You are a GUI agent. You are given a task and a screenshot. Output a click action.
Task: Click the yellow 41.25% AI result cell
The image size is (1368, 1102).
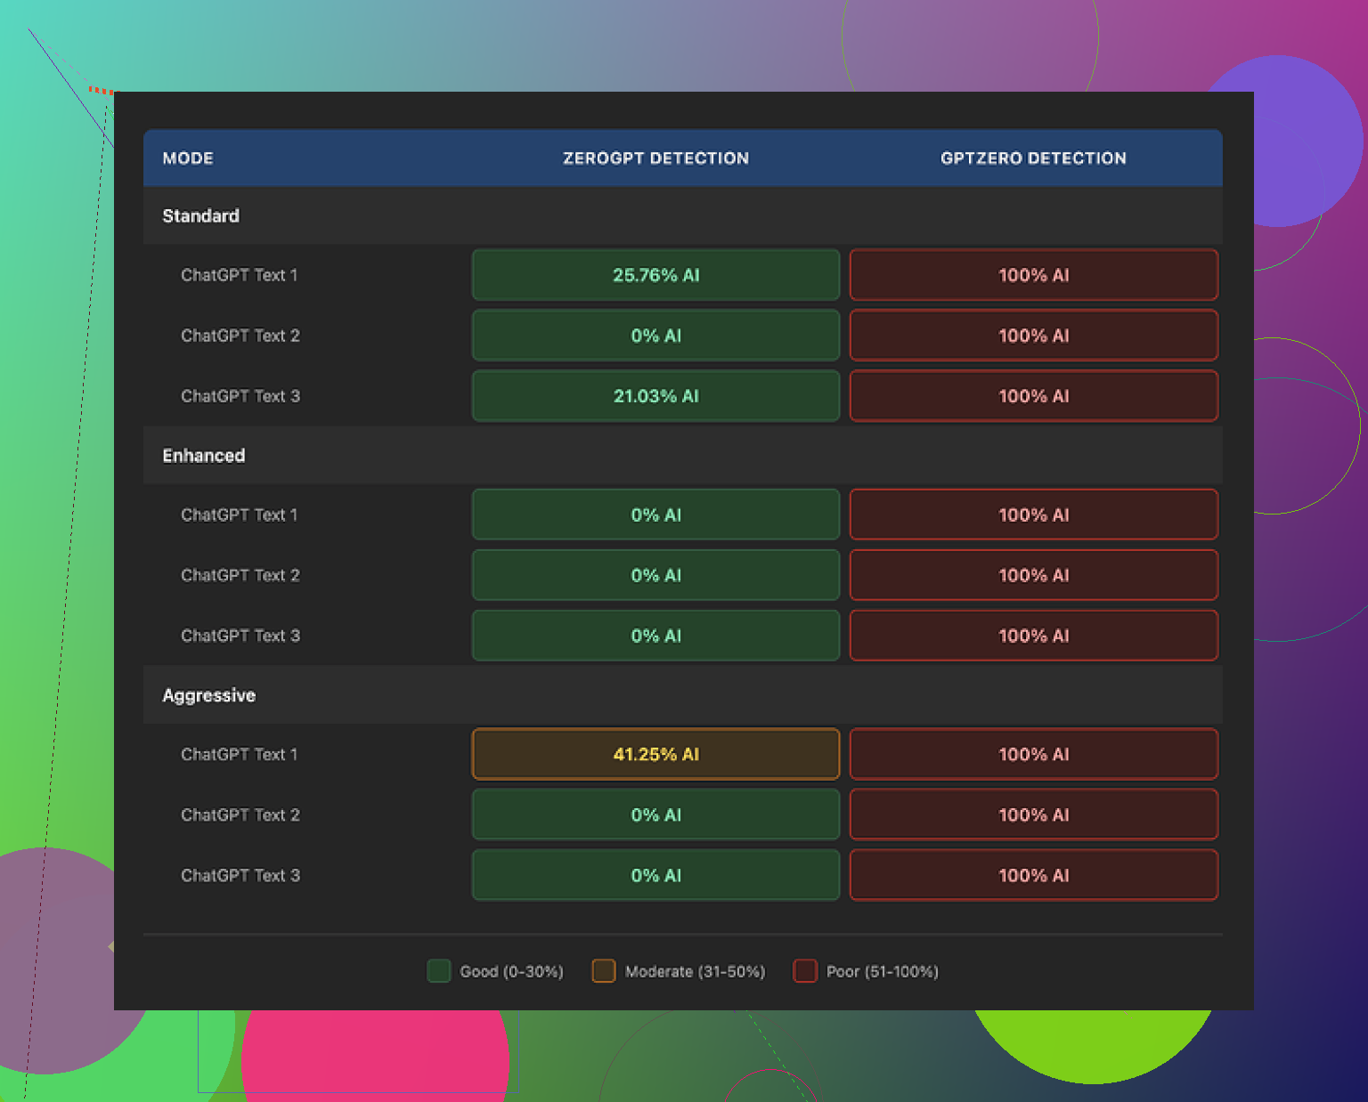655,754
